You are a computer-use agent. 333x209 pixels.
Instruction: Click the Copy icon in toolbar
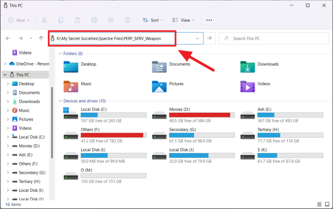[61, 20]
